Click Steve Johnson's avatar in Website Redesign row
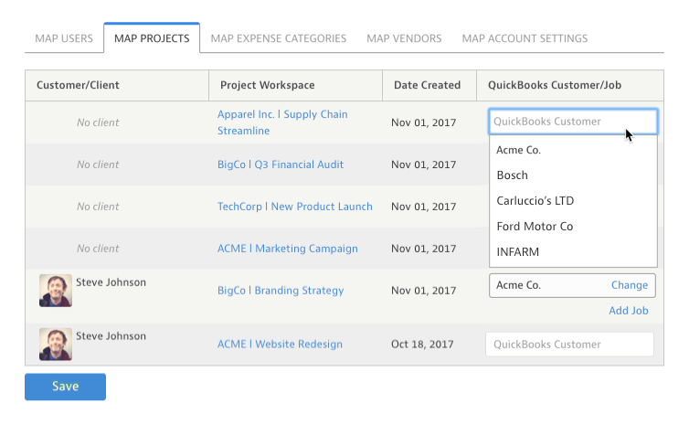The height and width of the screenshot is (425, 689). (x=55, y=345)
